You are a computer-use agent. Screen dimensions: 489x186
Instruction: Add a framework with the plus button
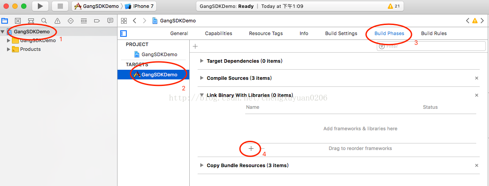point(251,149)
